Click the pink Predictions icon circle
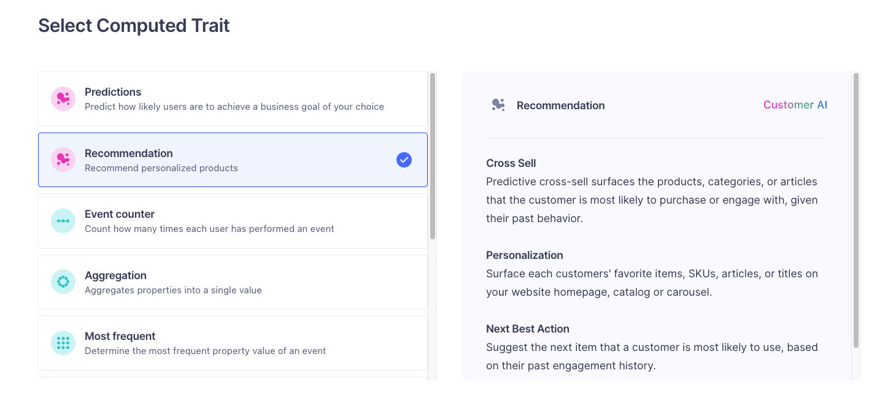Image resolution: width=896 pixels, height=408 pixels. 63,99
